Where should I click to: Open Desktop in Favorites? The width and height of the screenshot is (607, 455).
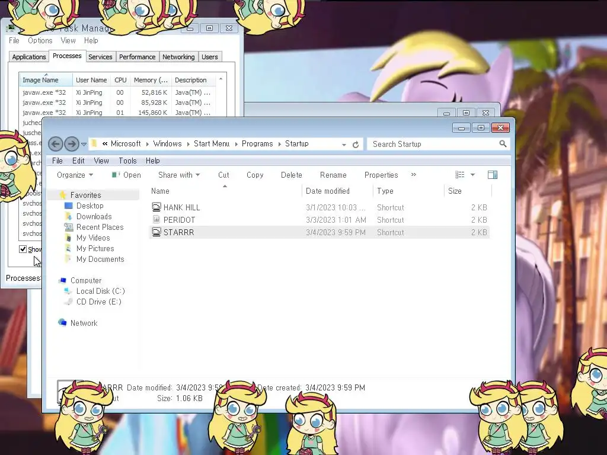[90, 206]
